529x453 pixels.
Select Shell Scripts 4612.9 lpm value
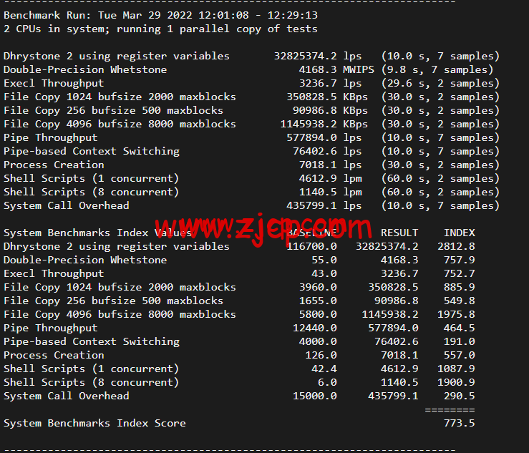[x=330, y=178]
